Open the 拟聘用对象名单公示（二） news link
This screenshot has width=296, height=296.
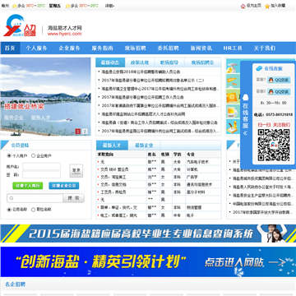click(153, 81)
